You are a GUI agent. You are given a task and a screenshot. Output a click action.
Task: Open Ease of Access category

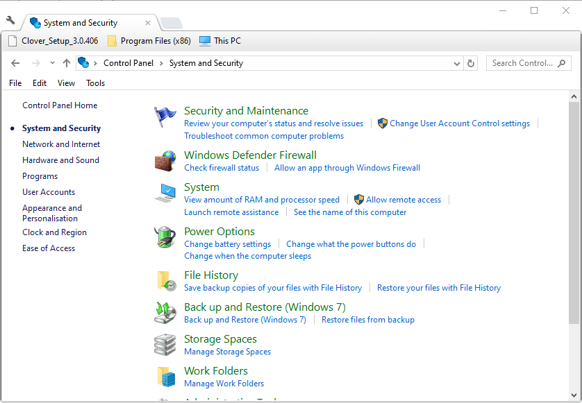pos(49,248)
